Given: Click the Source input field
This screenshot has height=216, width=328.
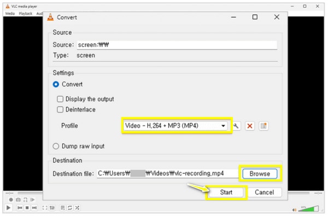Looking at the screenshot, I should point(177,45).
